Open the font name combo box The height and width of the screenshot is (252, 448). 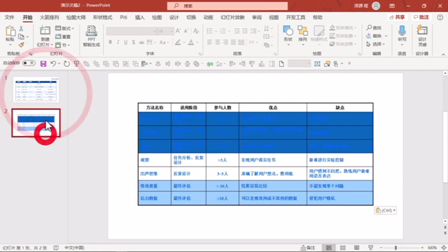click(x=131, y=31)
